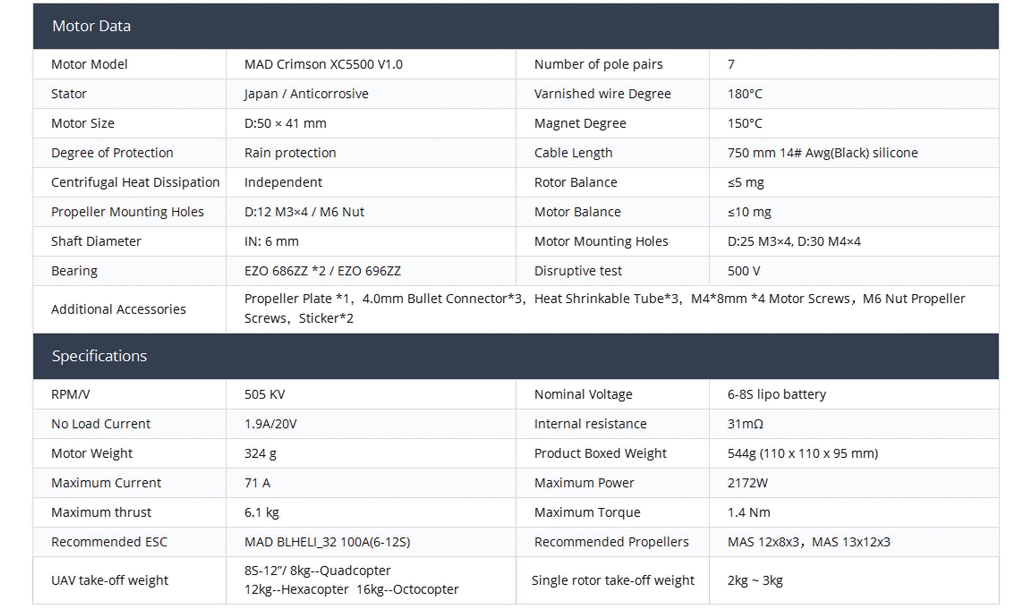Select the 324 g motor weight value
Image resolution: width=1033 pixels, height=613 pixels.
click(260, 454)
